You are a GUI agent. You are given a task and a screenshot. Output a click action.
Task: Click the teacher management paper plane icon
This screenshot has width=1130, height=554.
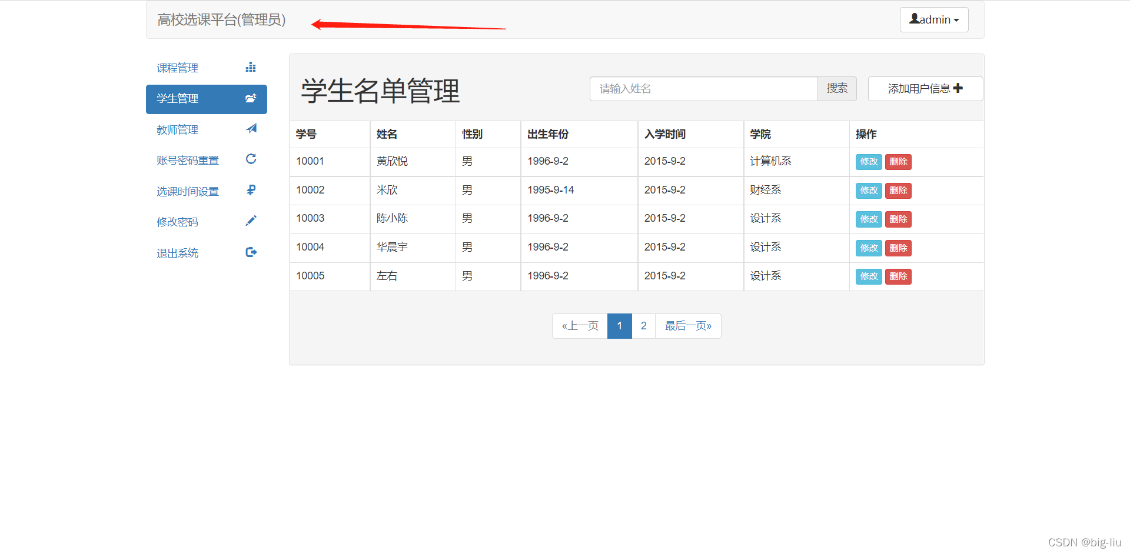coord(251,128)
